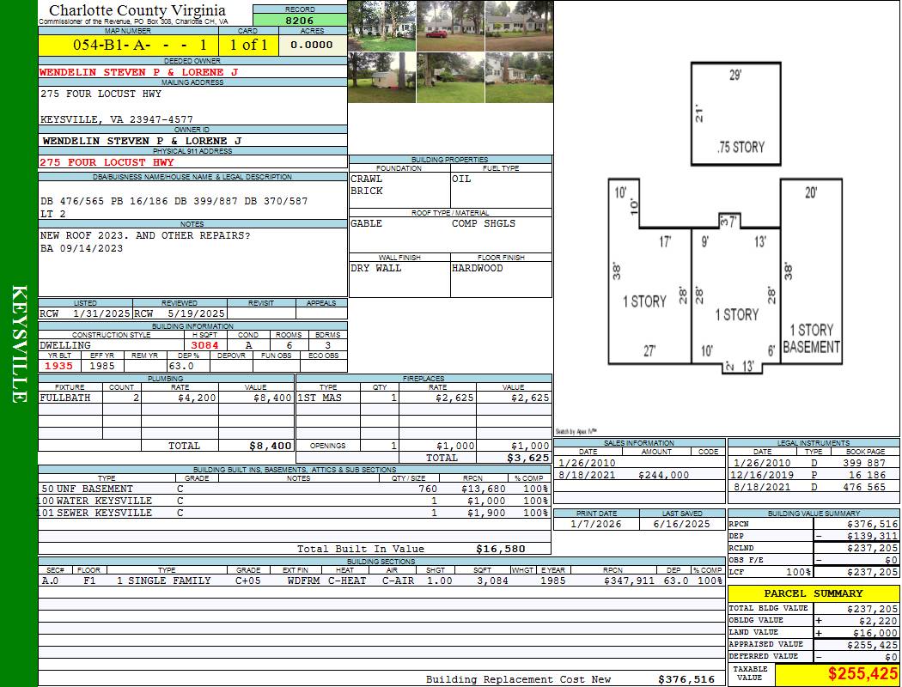The width and height of the screenshot is (902, 687).
Task: Select the yellow map number field
Action: [x=128, y=45]
